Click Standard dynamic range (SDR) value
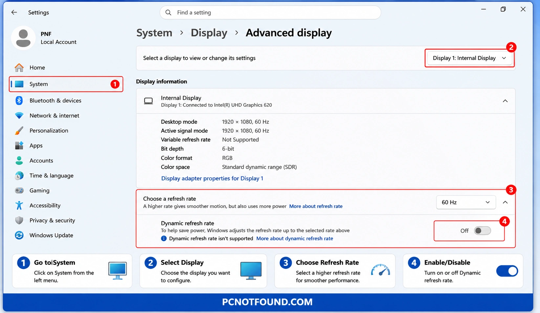 (x=259, y=167)
